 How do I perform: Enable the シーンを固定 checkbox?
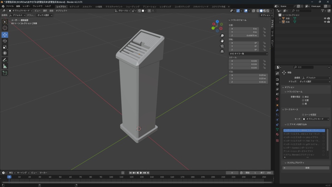tap(303, 115)
